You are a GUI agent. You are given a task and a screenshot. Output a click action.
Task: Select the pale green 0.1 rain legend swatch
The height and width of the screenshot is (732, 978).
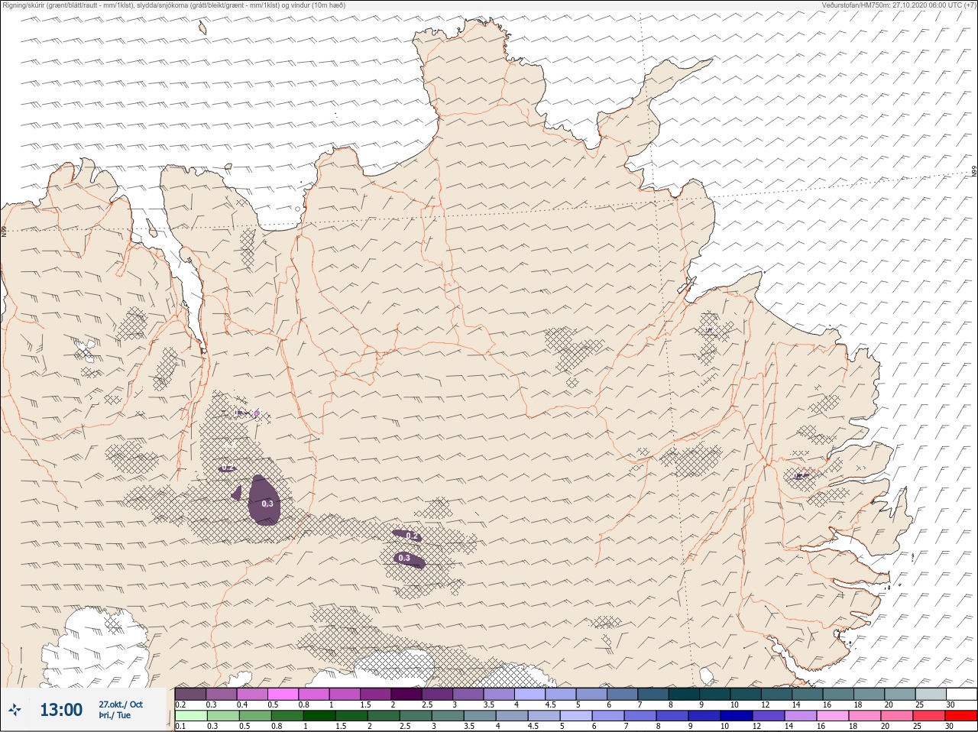click(190, 716)
